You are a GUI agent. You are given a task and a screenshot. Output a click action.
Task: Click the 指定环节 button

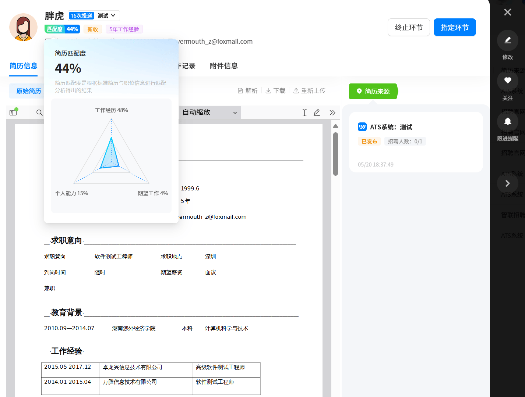click(454, 28)
